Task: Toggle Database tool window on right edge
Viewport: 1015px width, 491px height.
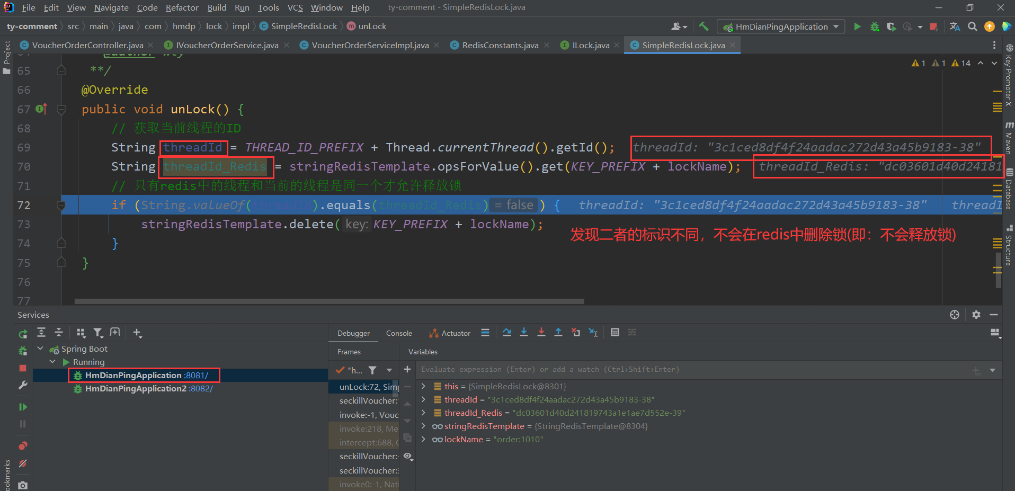Action: click(x=1008, y=189)
